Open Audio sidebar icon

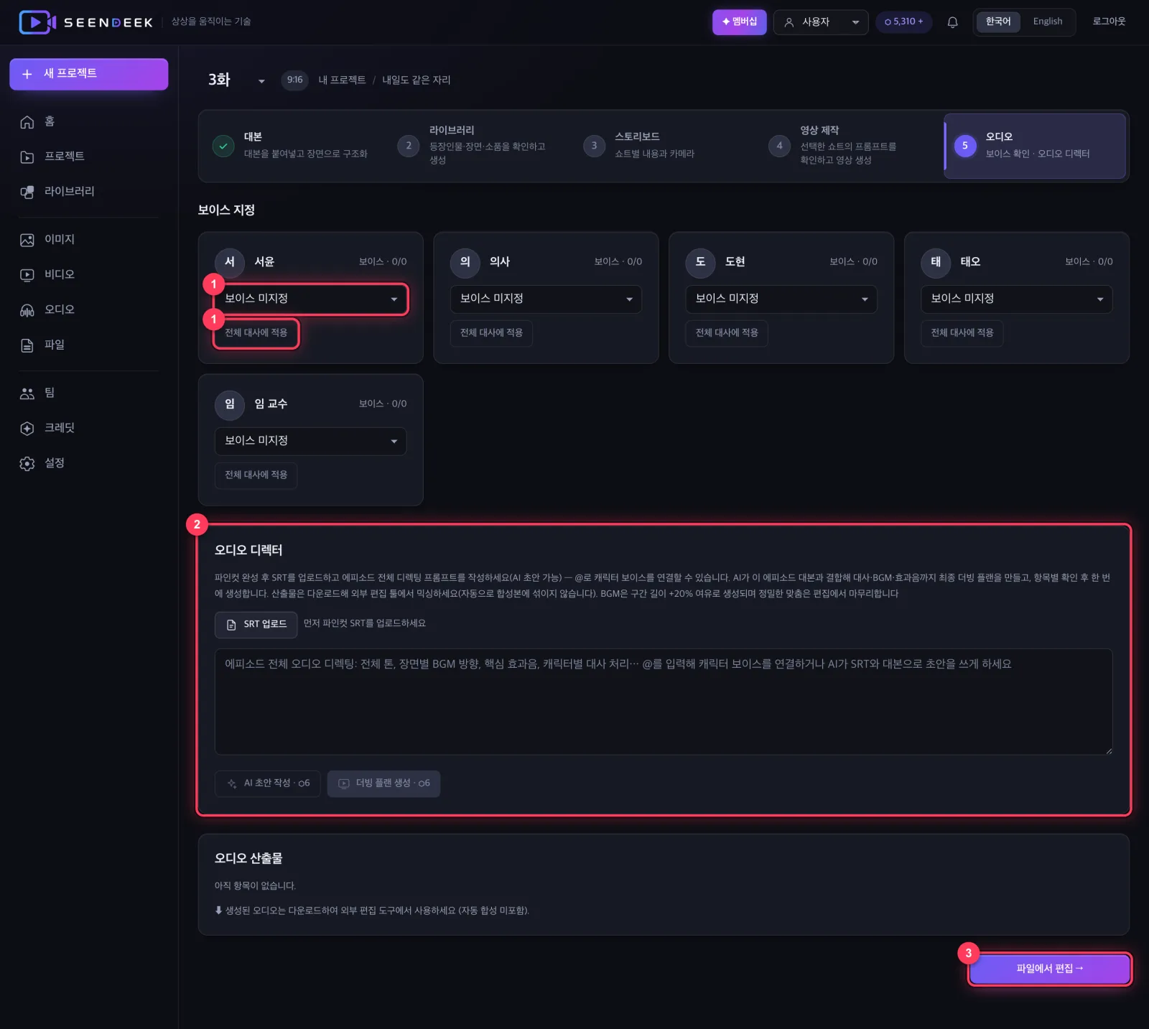tap(27, 310)
